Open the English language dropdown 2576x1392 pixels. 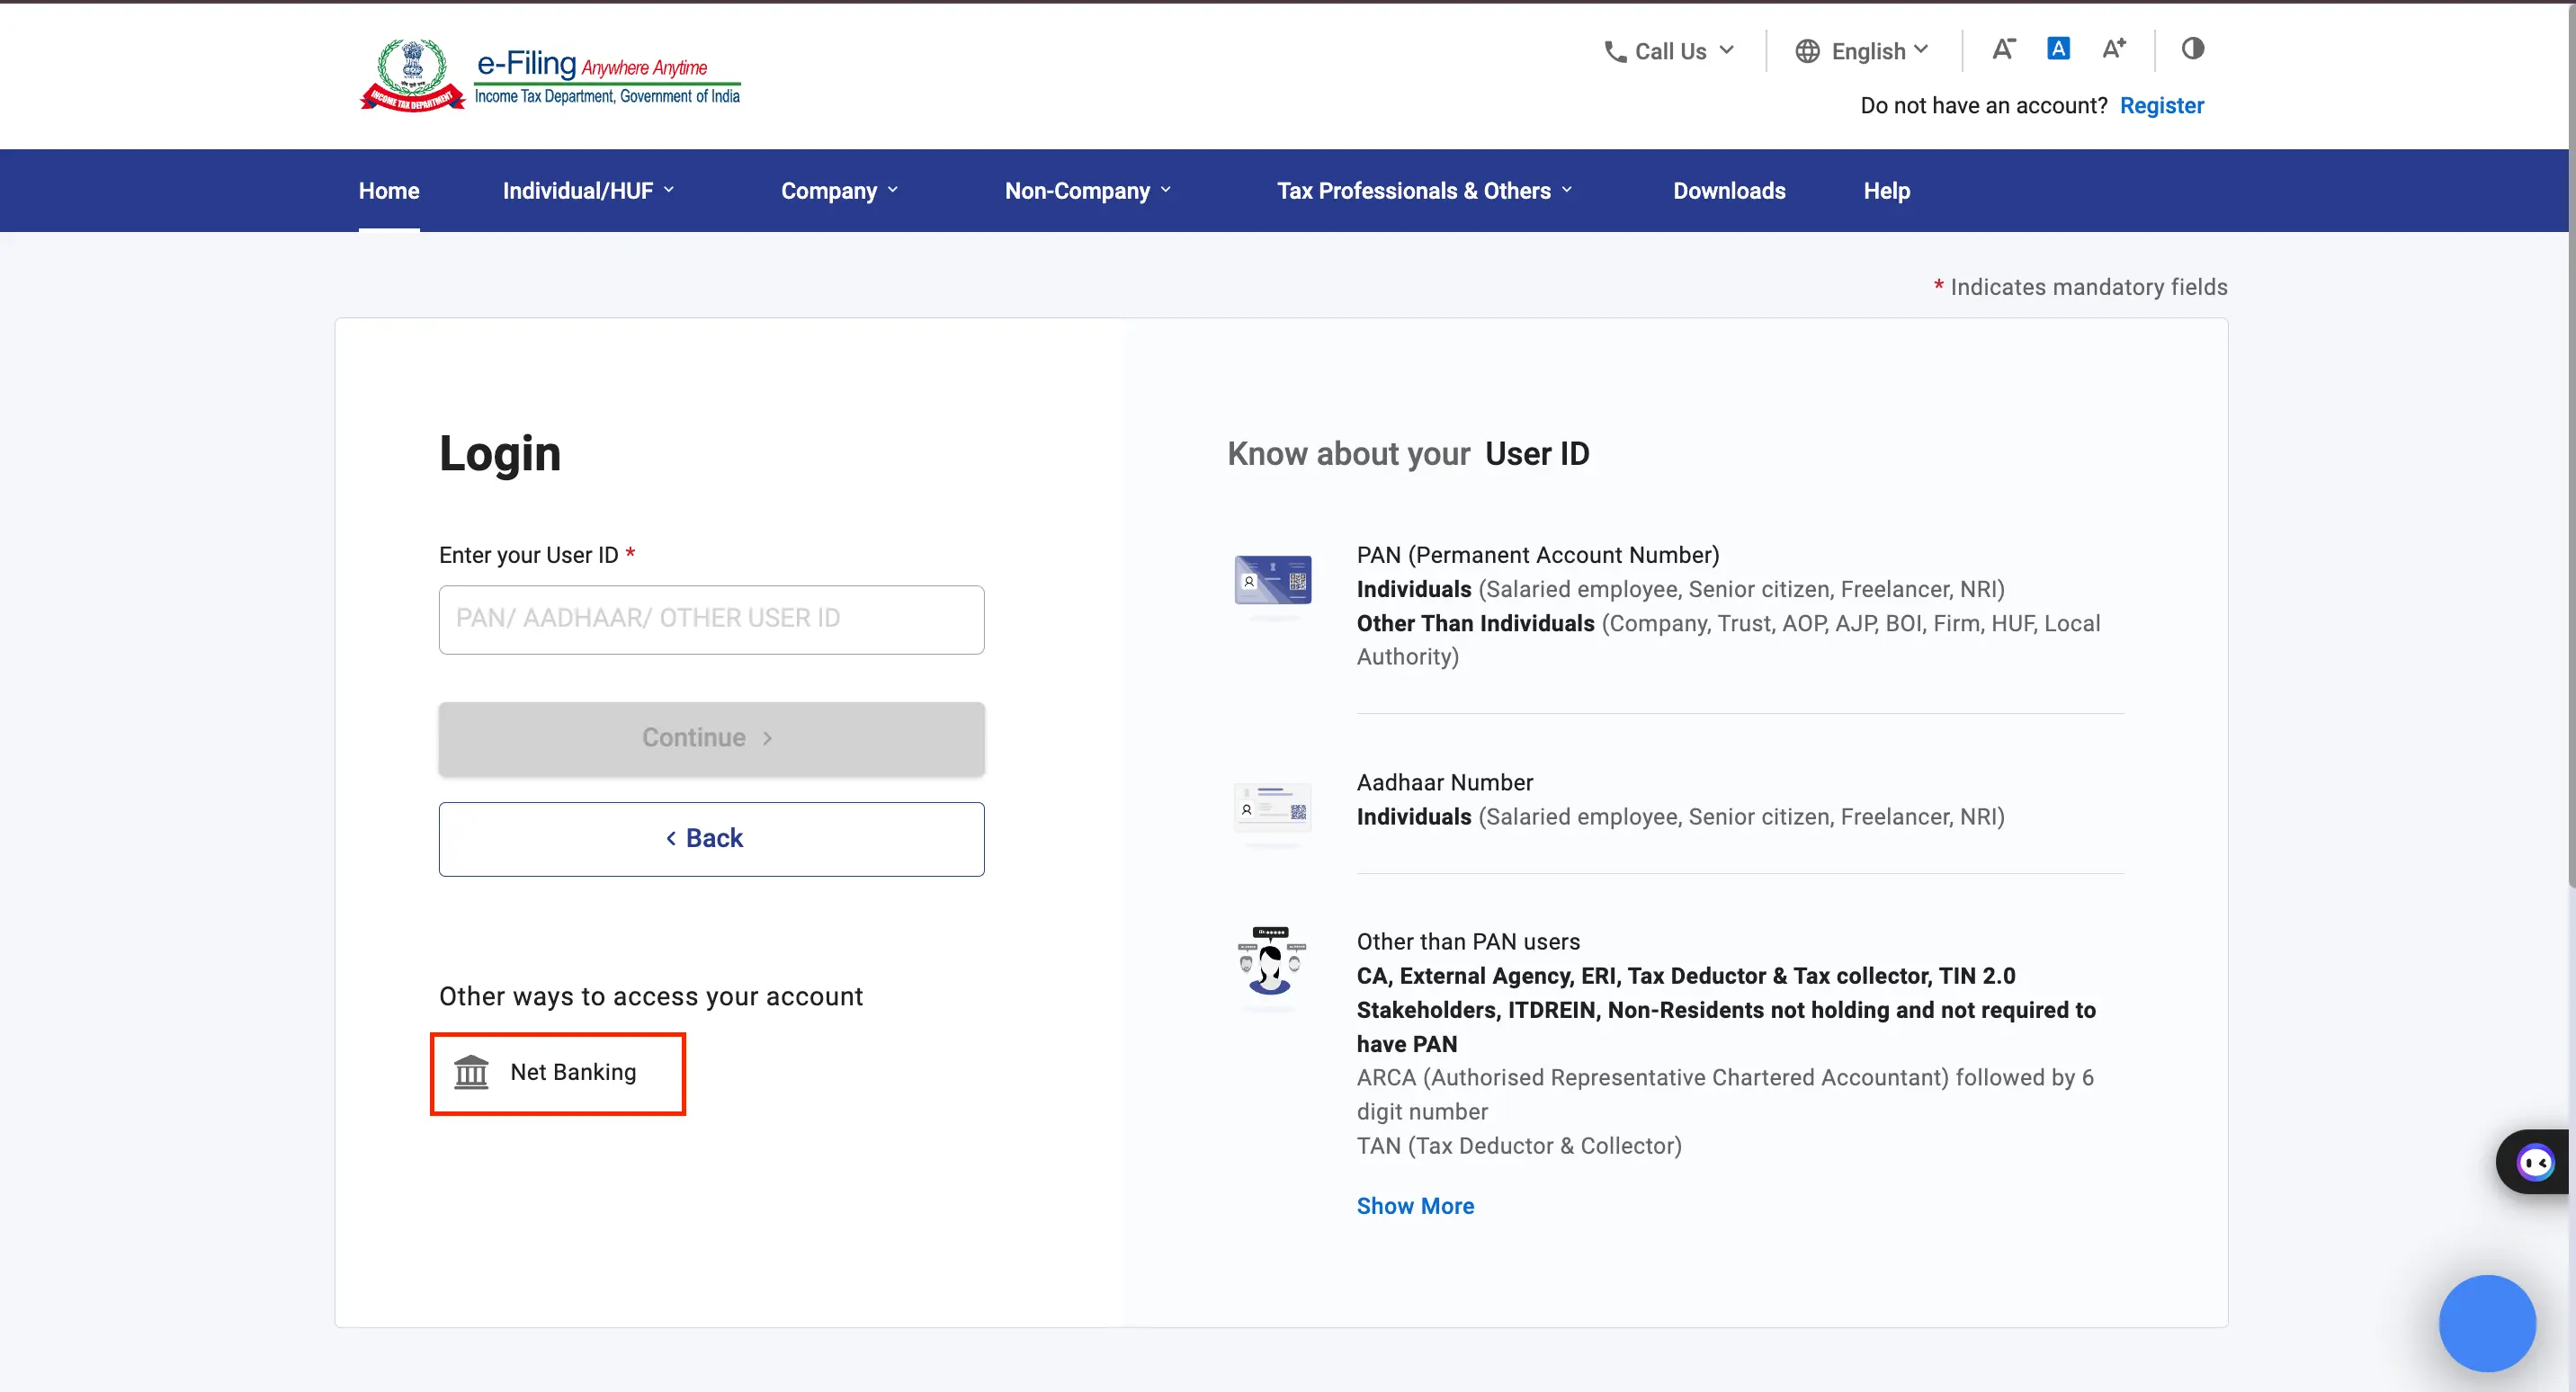(1862, 51)
